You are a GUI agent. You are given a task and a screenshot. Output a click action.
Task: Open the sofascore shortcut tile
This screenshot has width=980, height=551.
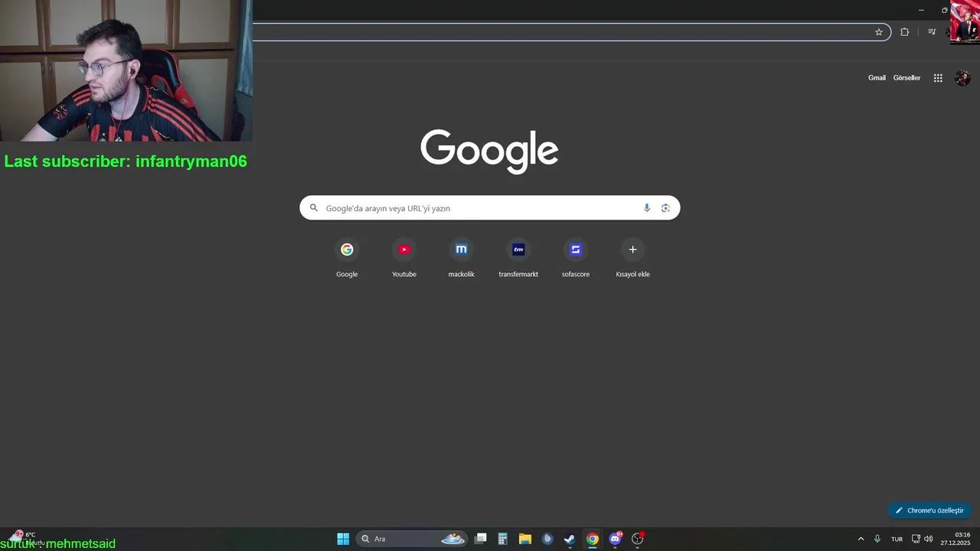pos(576,259)
